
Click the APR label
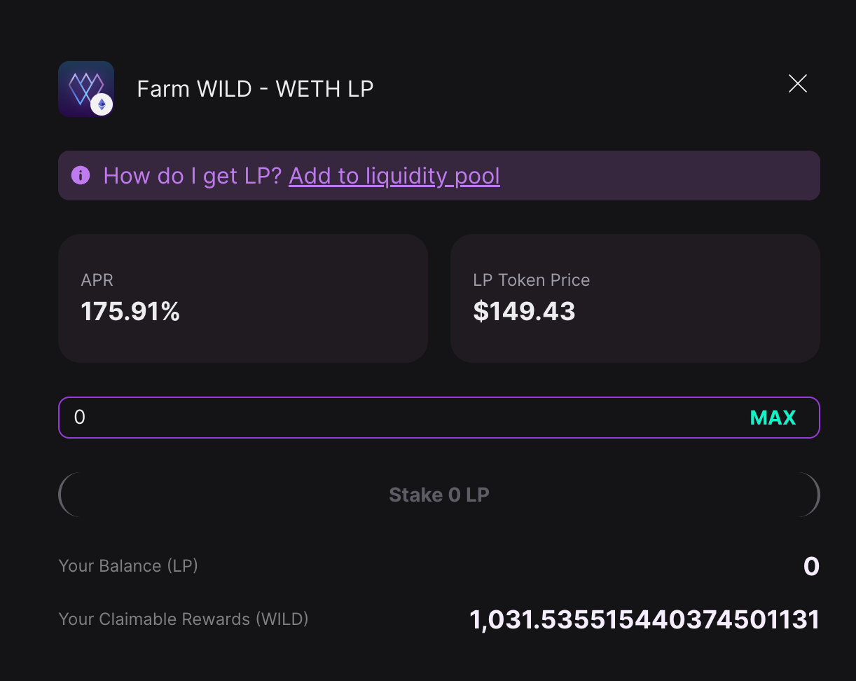point(97,280)
